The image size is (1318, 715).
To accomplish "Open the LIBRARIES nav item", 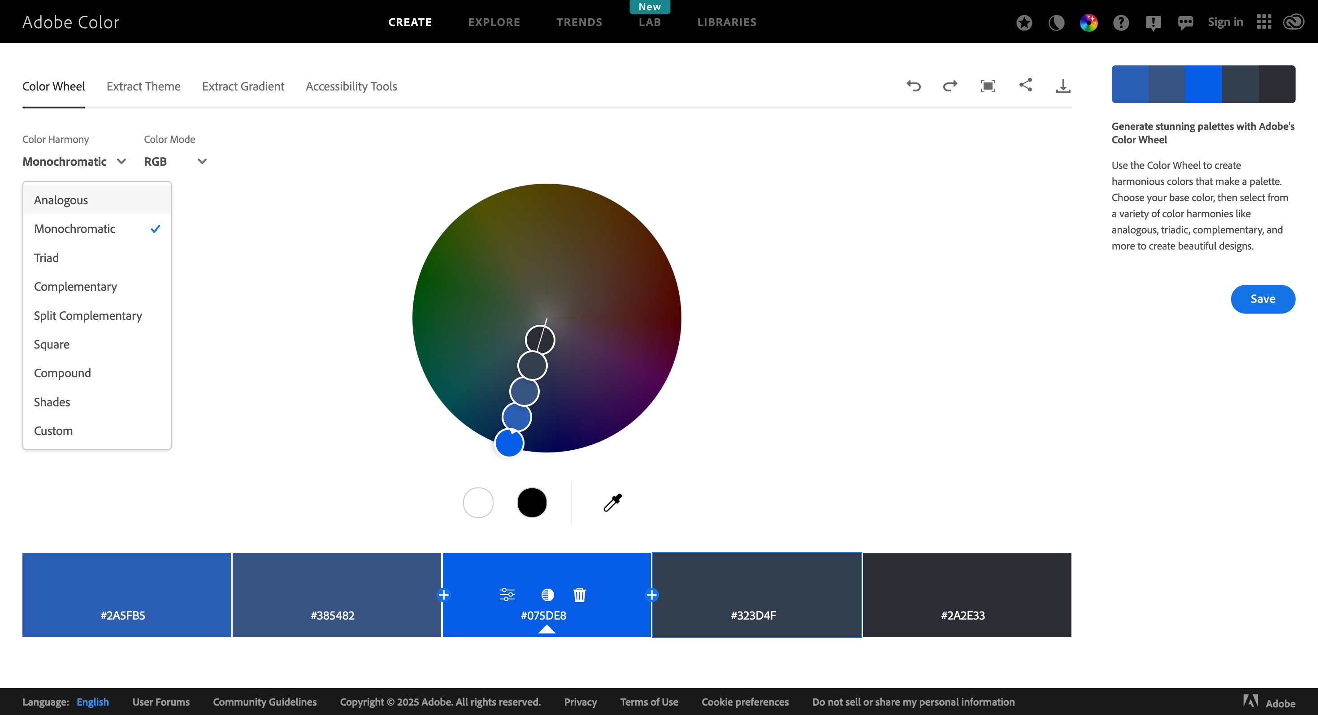I will coord(727,22).
